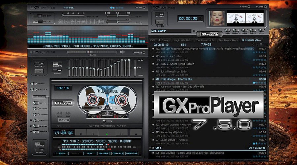
Task: Toggle EQ STATE switch in main player
Action: point(57,63)
